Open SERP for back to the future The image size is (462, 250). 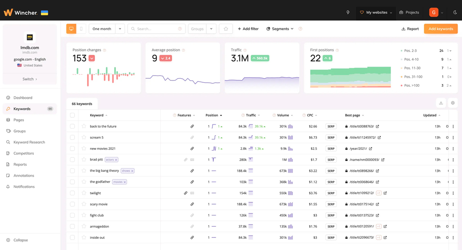pos(331,126)
